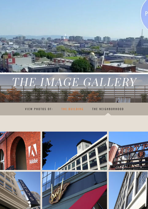Click the golden dome building in panorama
The height and width of the screenshot is (209, 148).
93,61
